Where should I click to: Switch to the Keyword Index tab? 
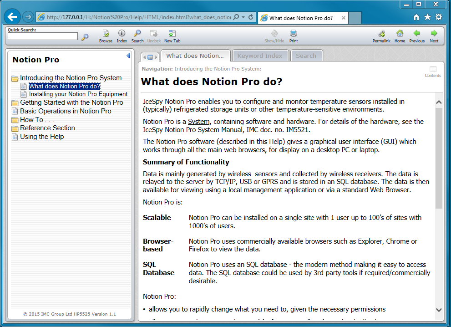click(x=260, y=56)
